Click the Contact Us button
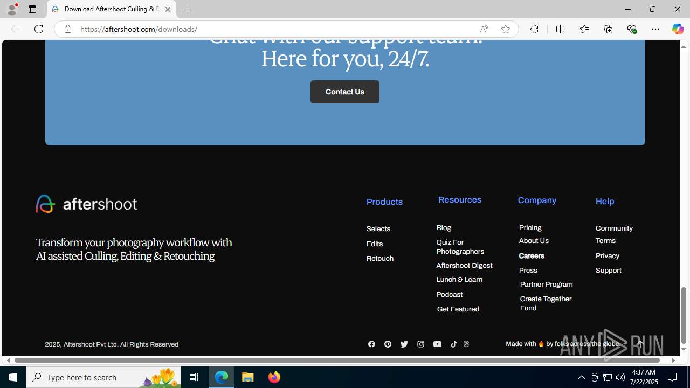 (x=345, y=92)
